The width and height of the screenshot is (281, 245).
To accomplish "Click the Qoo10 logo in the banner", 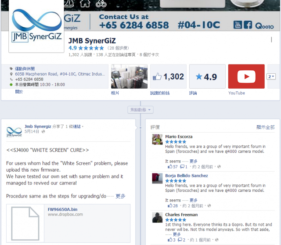I will pyautogui.click(x=264, y=26).
